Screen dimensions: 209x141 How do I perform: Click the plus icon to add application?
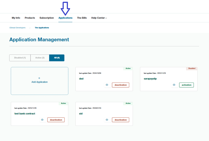click(39, 78)
